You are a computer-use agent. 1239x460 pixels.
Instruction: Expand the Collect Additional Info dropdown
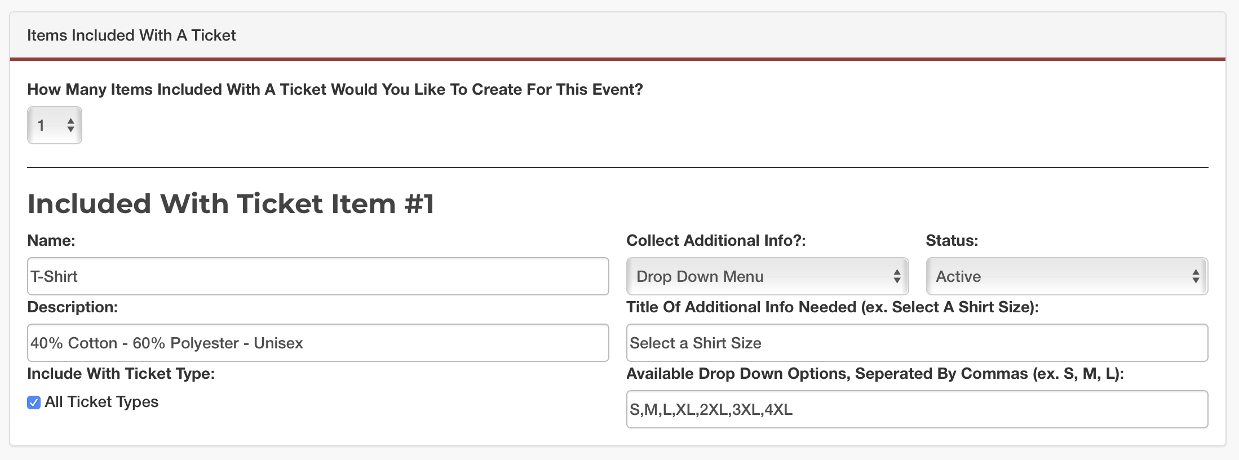pyautogui.click(x=767, y=276)
